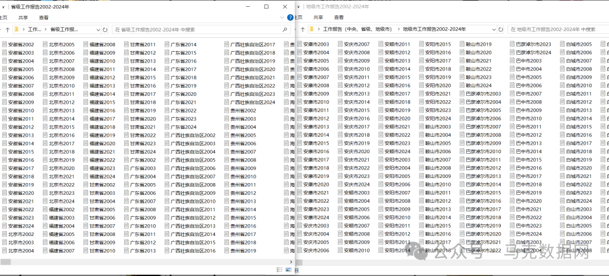Select file 广西壮族自治区2024
Image resolution: width=609 pixels, height=276 pixels.
250,103
